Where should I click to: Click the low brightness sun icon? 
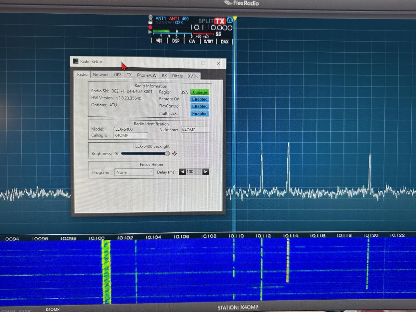point(116,153)
